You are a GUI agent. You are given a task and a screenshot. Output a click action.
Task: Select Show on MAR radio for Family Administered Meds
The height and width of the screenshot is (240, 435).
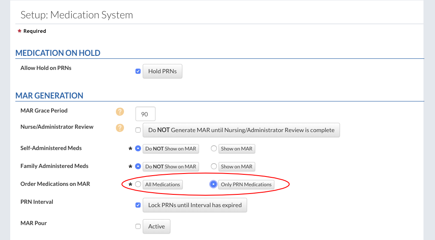click(x=214, y=167)
